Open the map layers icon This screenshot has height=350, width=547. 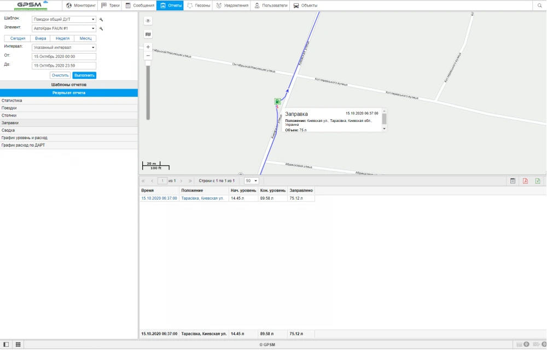click(148, 34)
